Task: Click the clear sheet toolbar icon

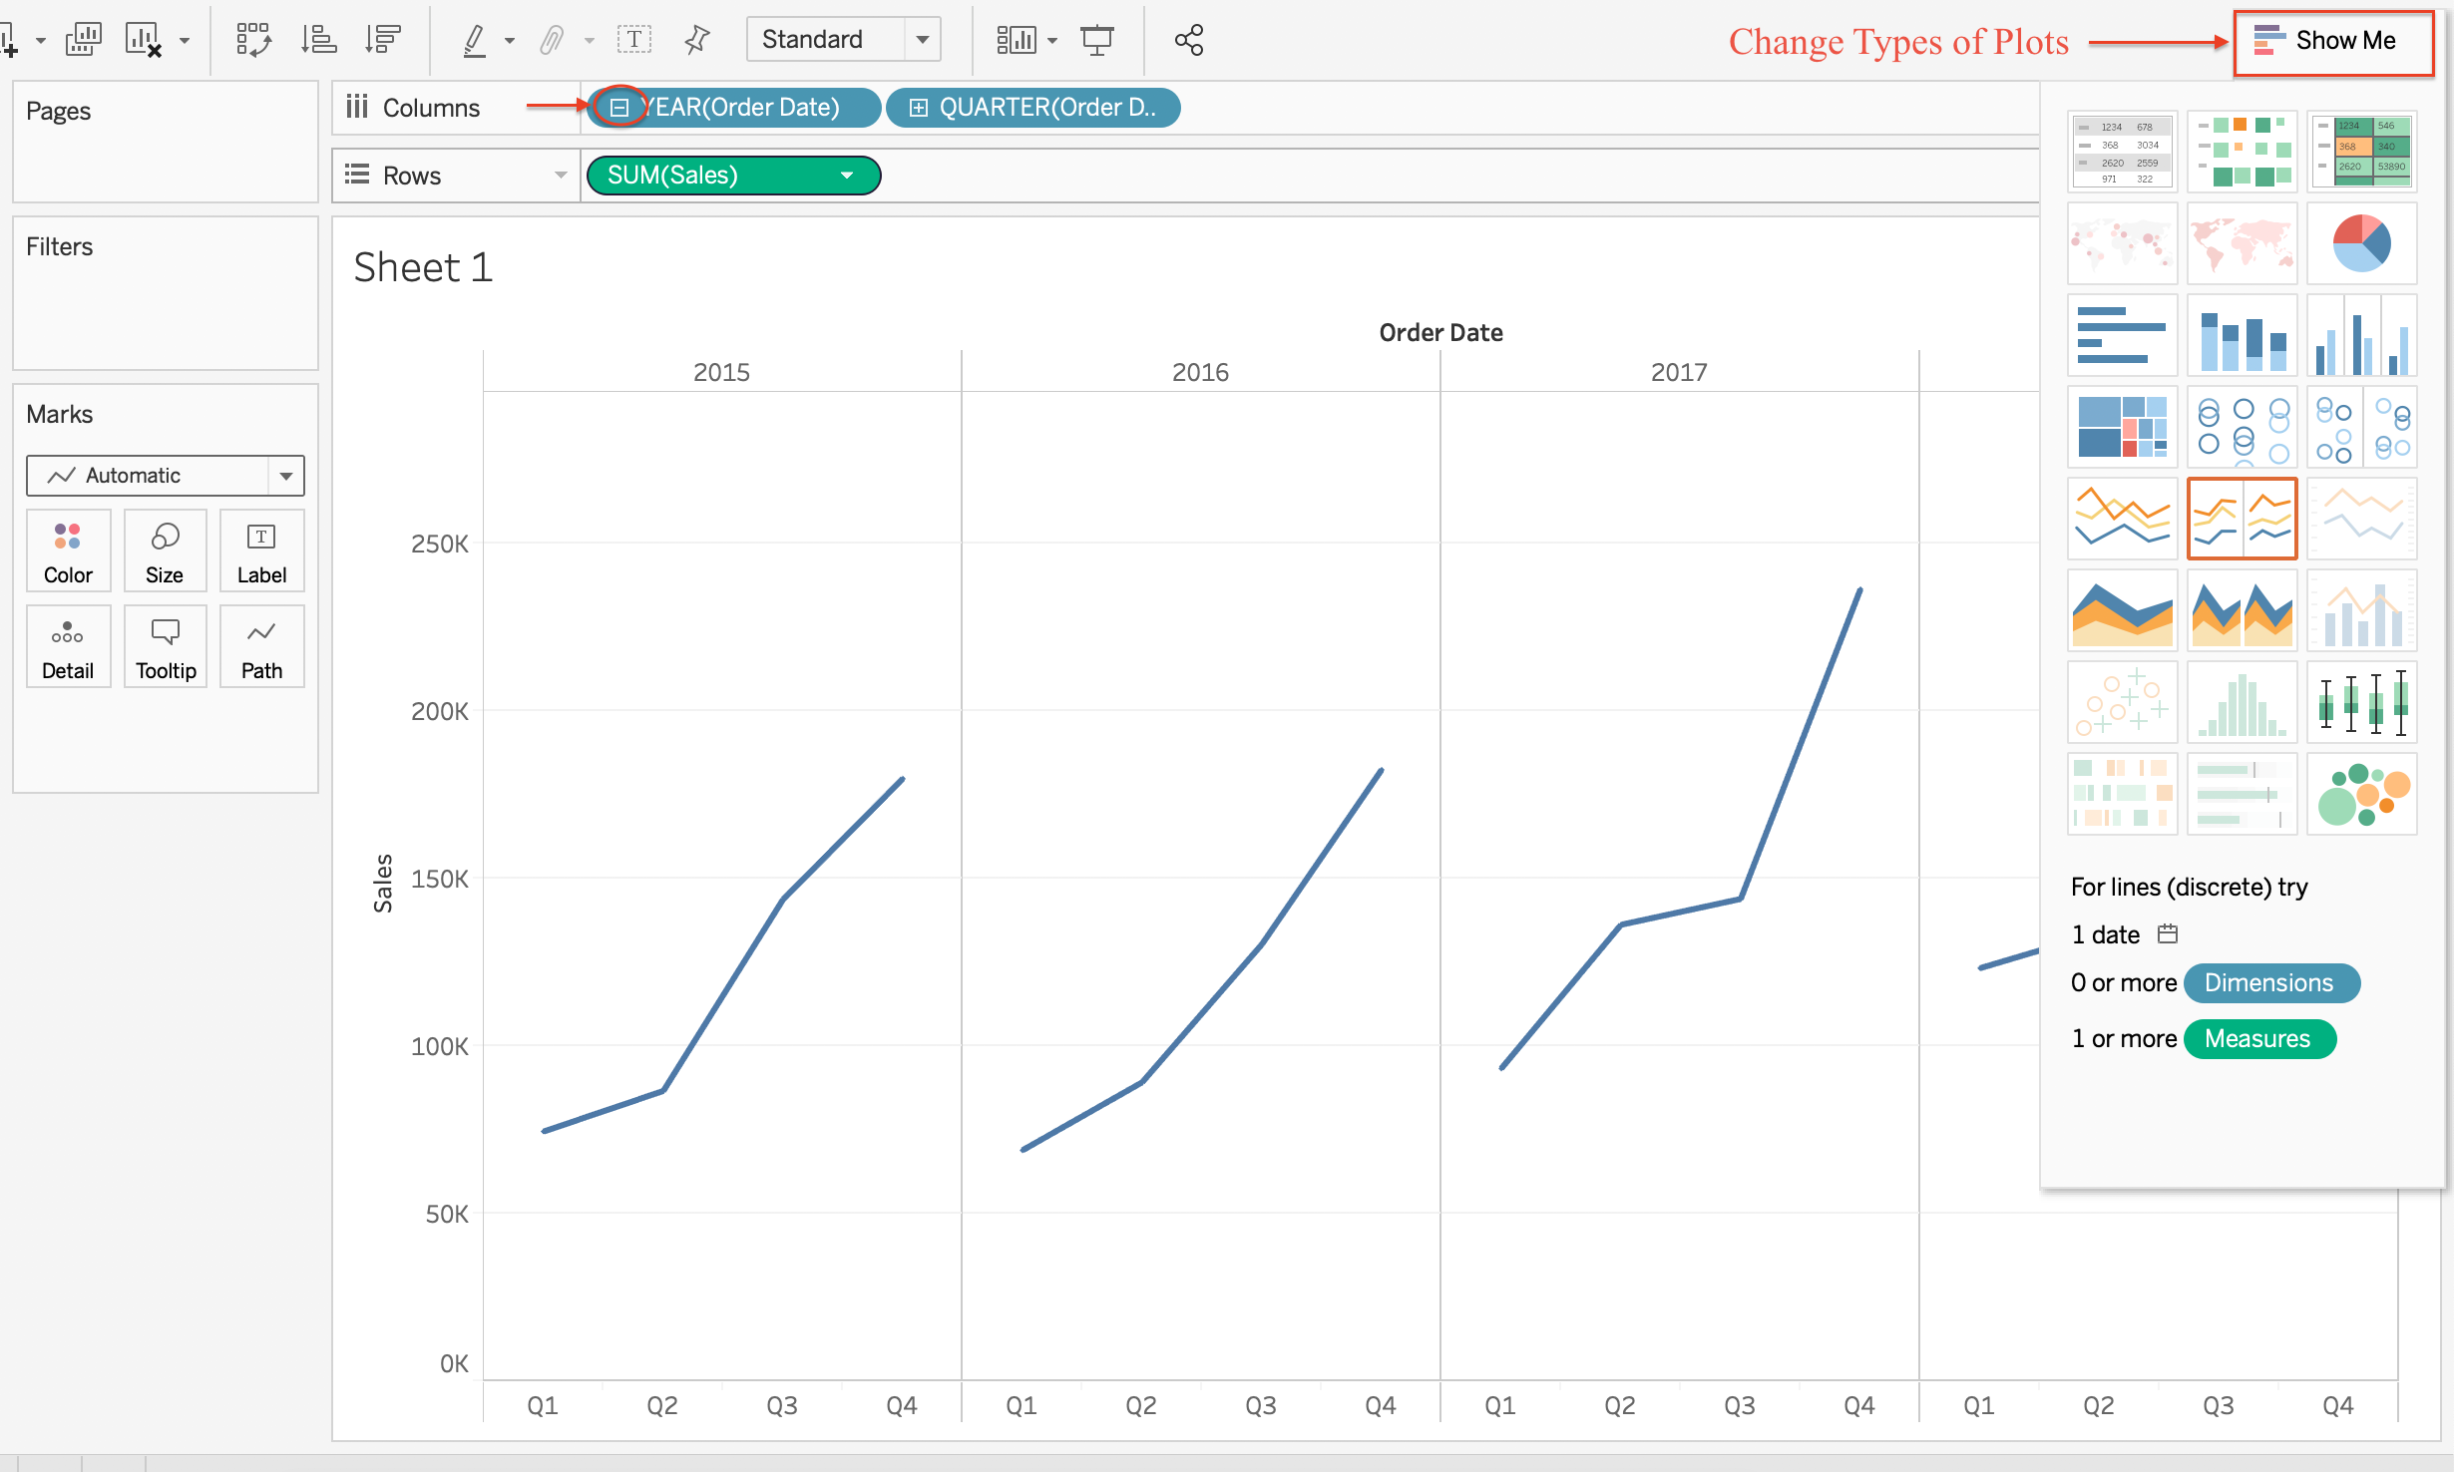Action: (144, 40)
